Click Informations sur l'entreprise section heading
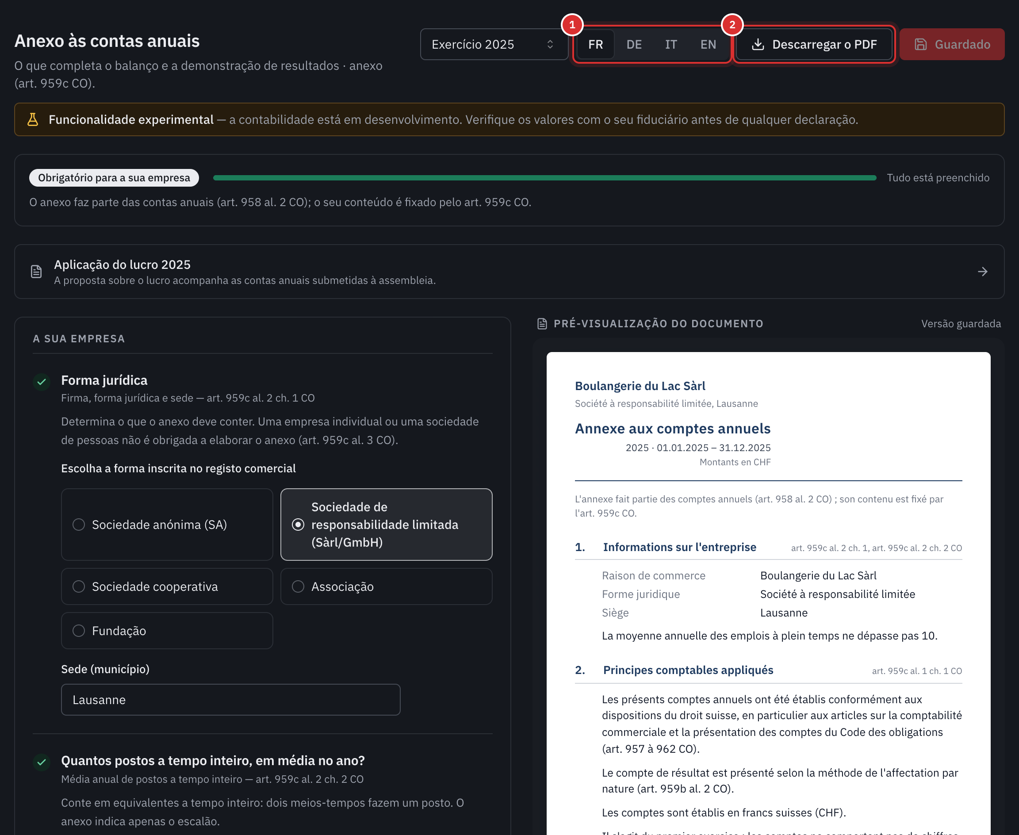The image size is (1019, 835). [679, 547]
